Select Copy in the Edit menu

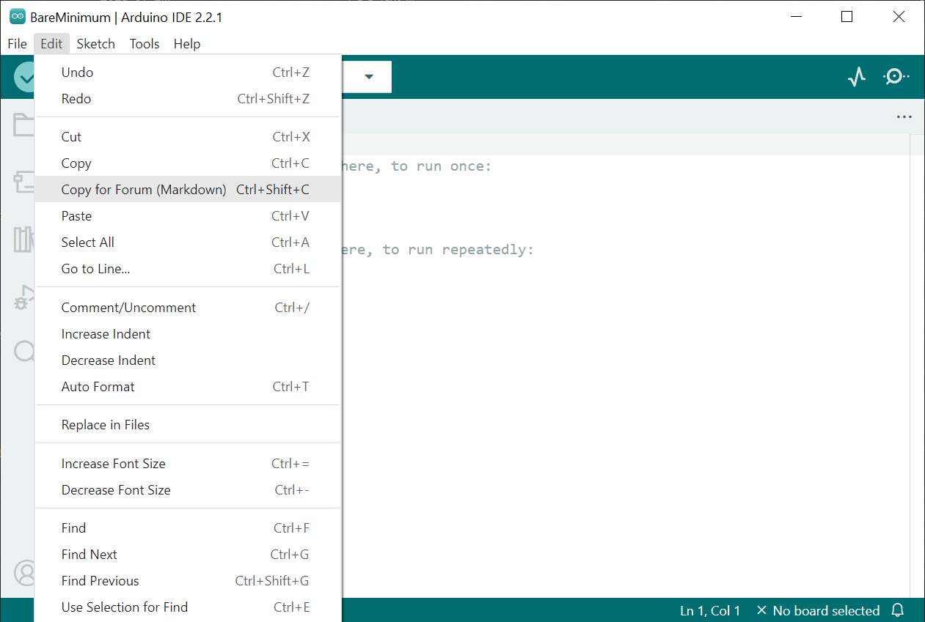188,163
